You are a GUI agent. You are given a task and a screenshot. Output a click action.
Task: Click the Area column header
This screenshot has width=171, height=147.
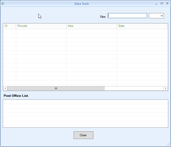click(x=92, y=26)
